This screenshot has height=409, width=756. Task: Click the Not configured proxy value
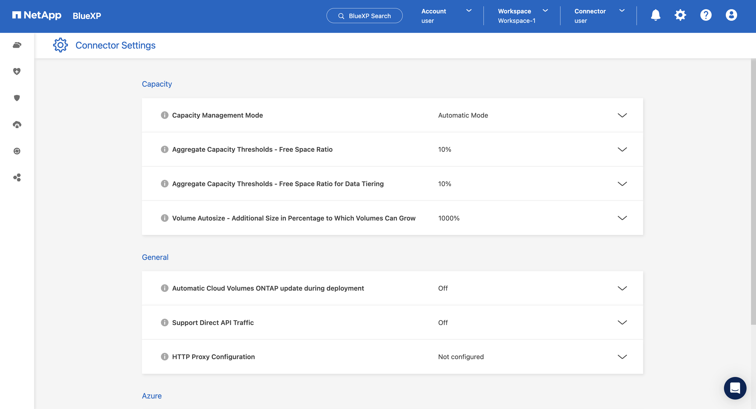461,357
